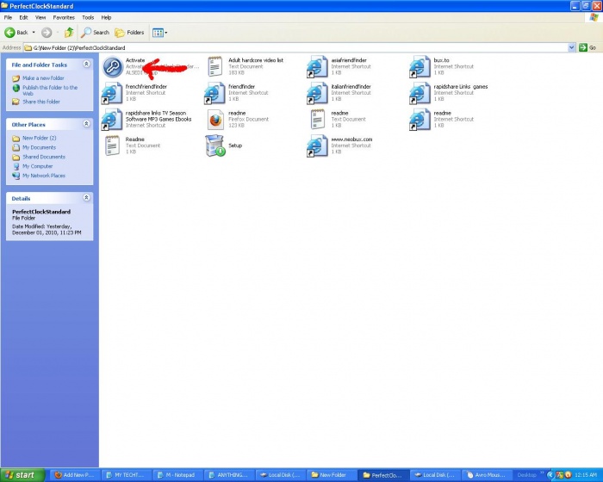Click Share this folder link
The width and height of the screenshot is (603, 482).
41,102
